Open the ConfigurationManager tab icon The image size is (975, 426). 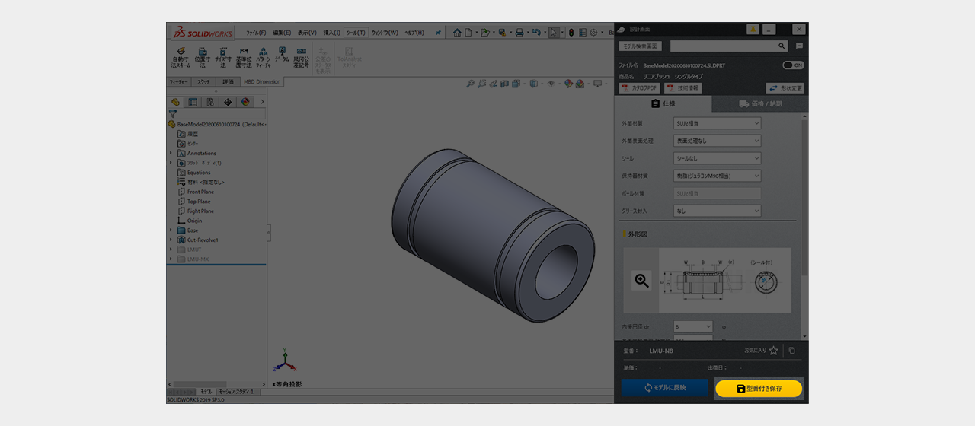[209, 102]
